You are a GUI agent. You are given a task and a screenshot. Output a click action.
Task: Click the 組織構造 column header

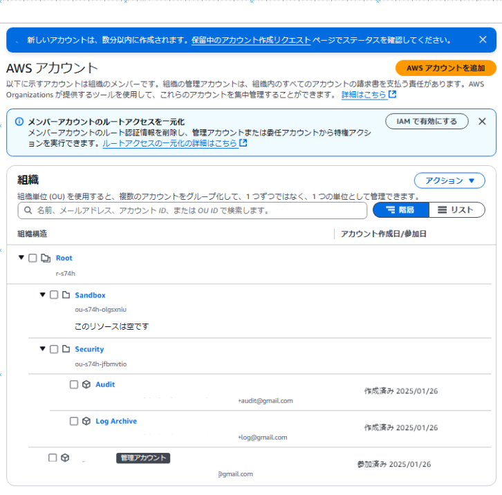(32, 234)
